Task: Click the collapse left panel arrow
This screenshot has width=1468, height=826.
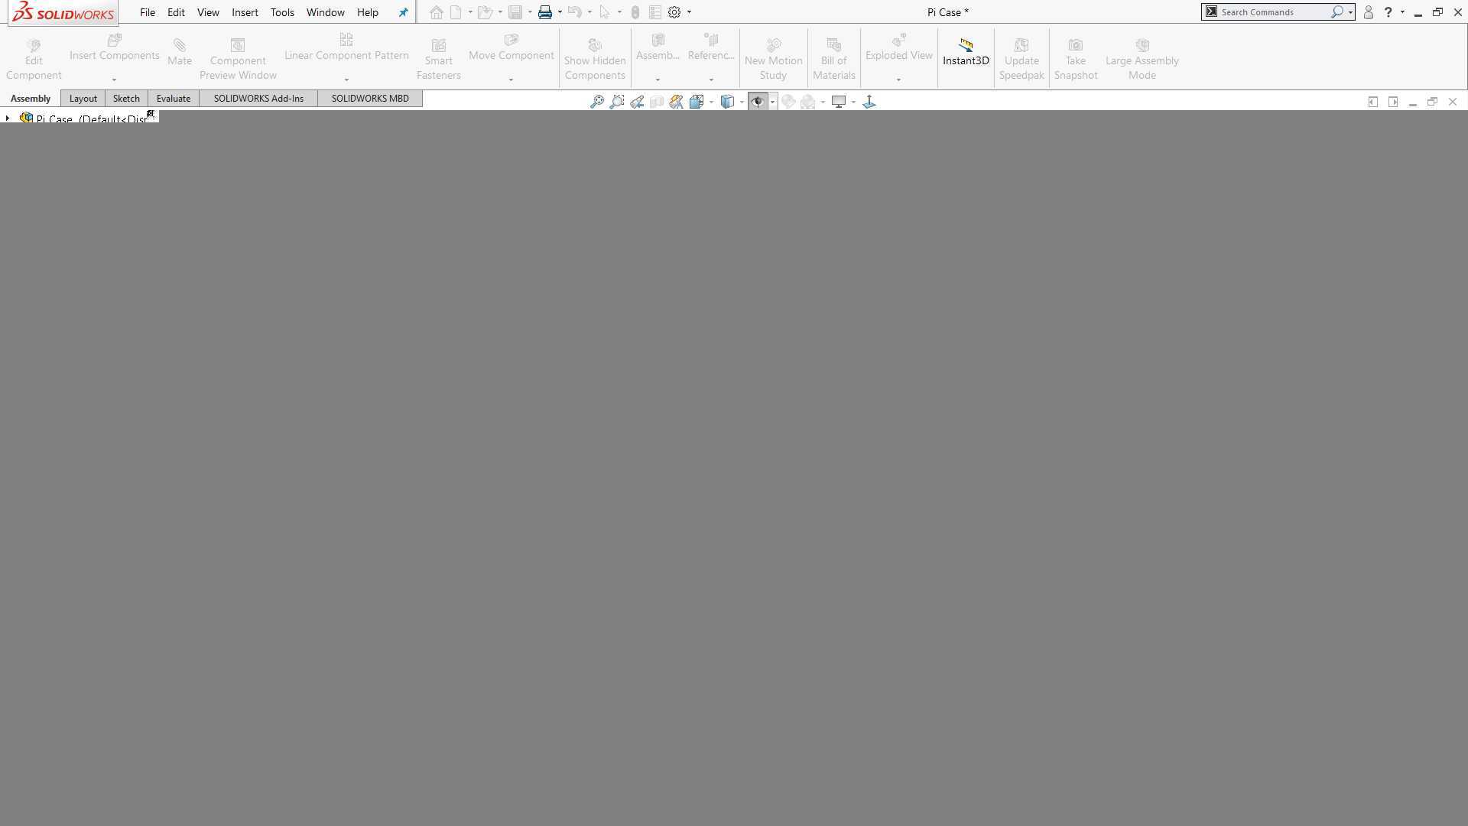Action: (x=1373, y=102)
